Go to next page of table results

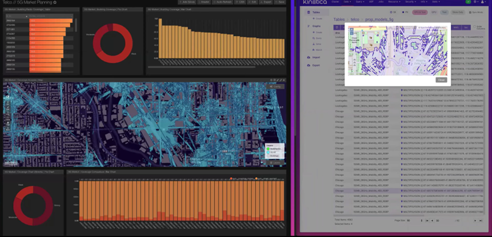pyautogui.click(x=475, y=221)
